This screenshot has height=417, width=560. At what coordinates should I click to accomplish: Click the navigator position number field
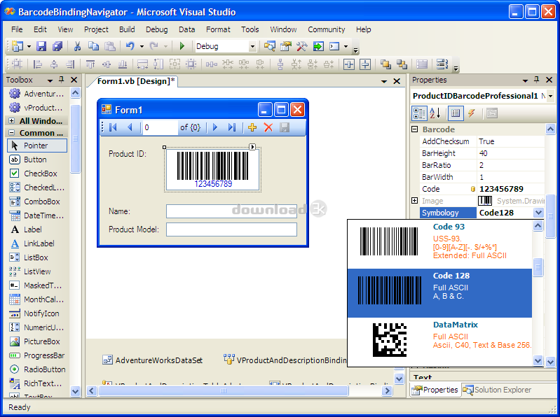[x=160, y=127]
